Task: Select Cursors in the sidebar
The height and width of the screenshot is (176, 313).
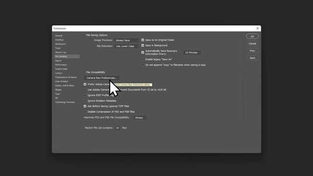Action: point(59,73)
